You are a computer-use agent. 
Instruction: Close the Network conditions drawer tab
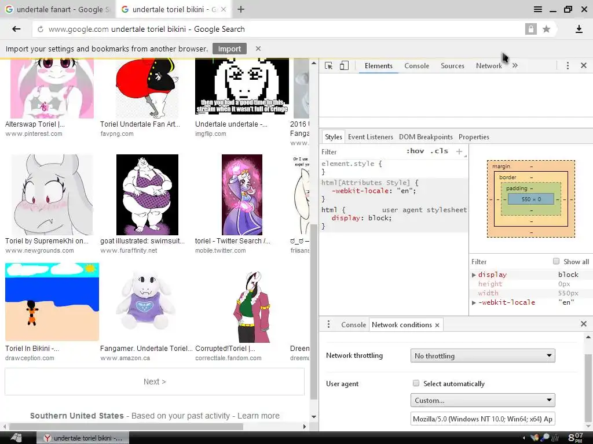(437, 325)
